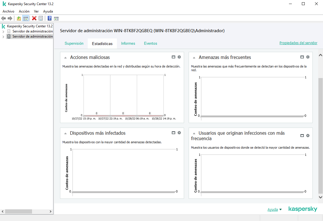Screen dimensions: 323x221
Task: Click the Amenazas más frecuentes panel title
Action: pyautogui.click(x=225, y=58)
